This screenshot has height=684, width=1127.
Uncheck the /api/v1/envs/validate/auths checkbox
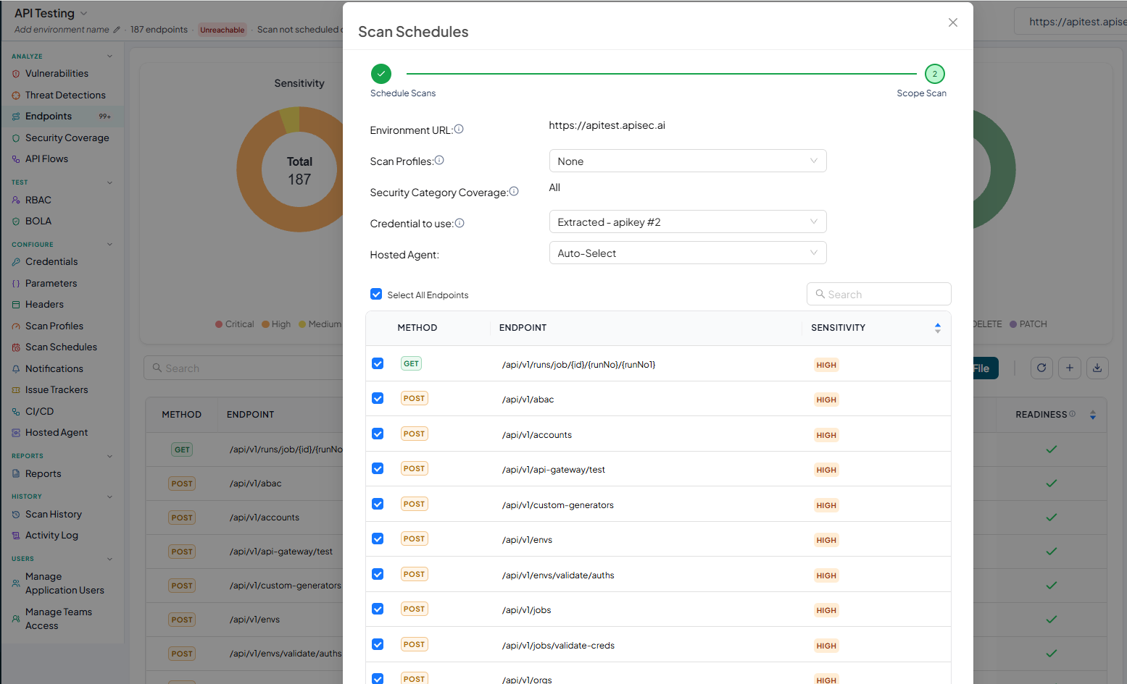pos(378,574)
